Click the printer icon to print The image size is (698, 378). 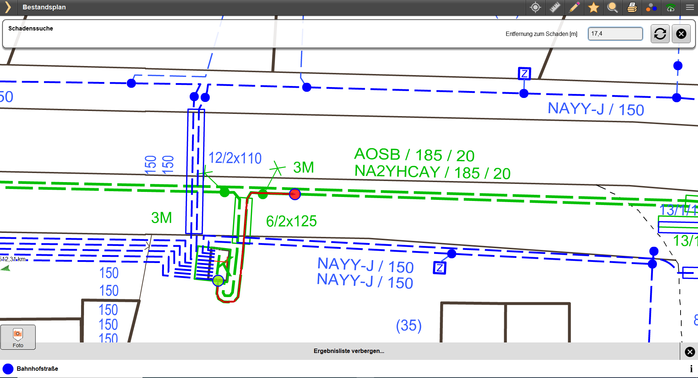[x=632, y=7]
